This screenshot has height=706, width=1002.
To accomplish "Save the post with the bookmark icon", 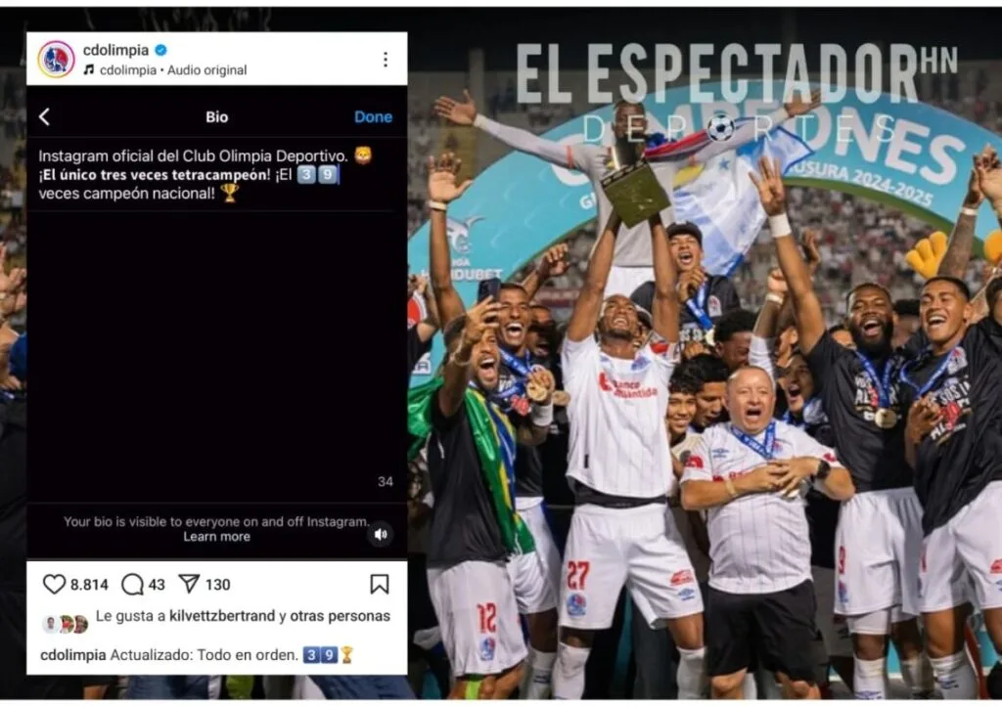I will pos(380,584).
